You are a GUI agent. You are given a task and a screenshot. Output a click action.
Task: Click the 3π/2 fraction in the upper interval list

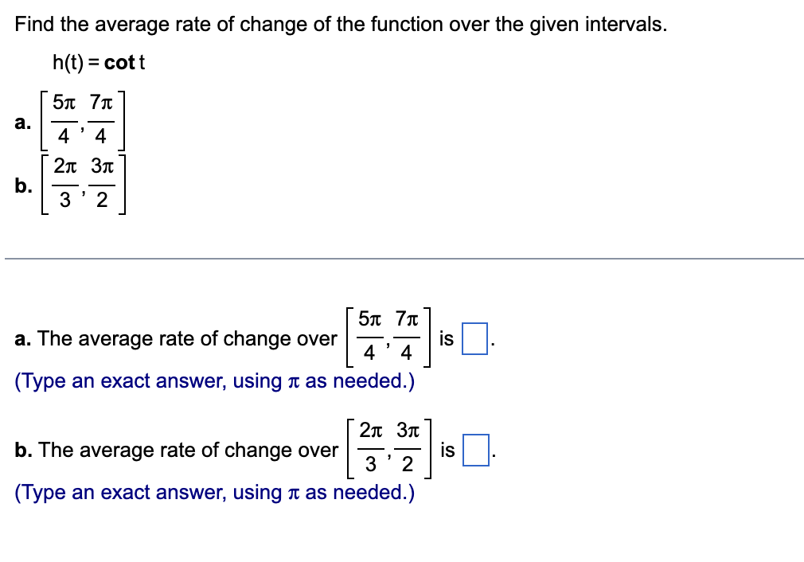point(102,183)
